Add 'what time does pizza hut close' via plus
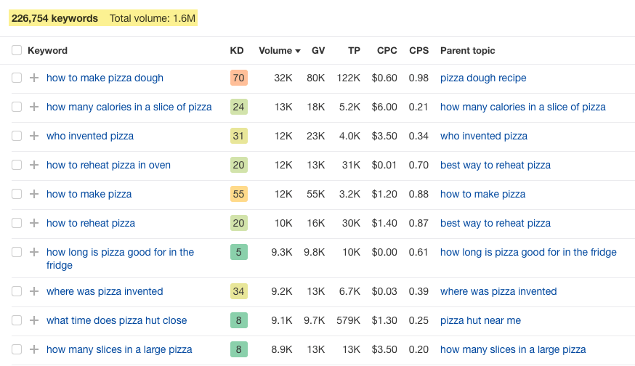This screenshot has width=635, height=366. [x=34, y=320]
